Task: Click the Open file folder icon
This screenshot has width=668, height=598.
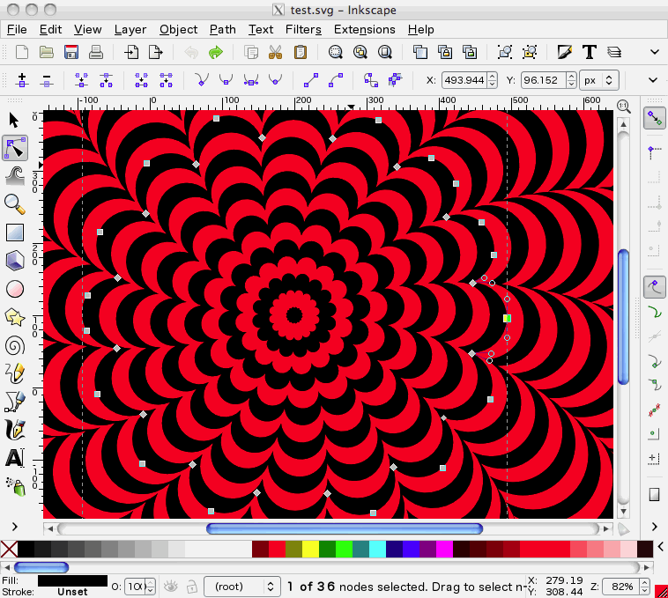Action: coord(47,52)
